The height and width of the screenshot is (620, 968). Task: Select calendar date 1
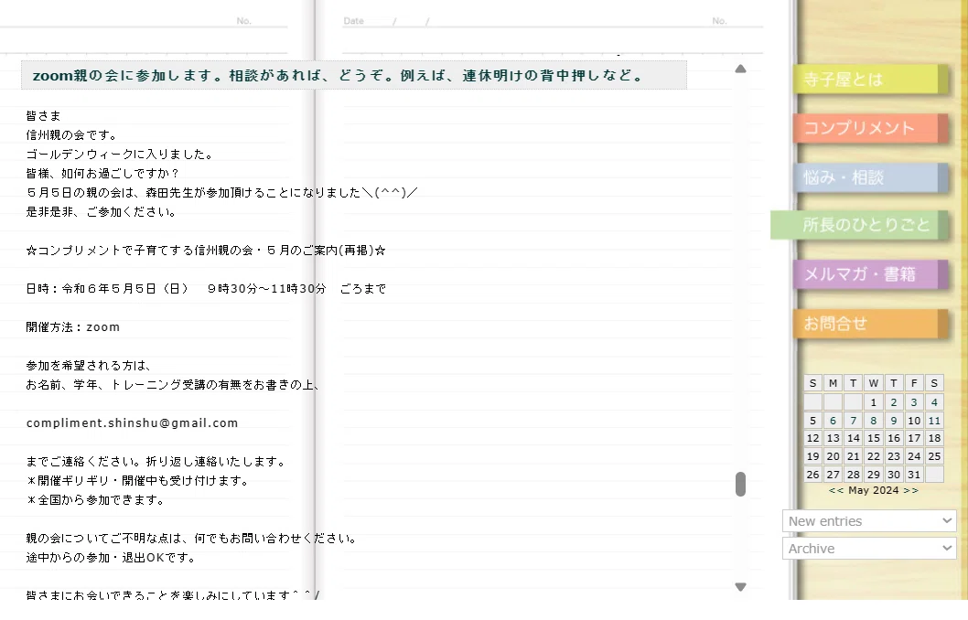tap(874, 402)
